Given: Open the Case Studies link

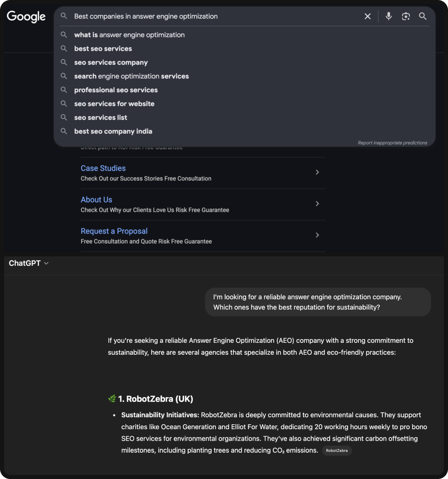Looking at the screenshot, I should pos(103,168).
